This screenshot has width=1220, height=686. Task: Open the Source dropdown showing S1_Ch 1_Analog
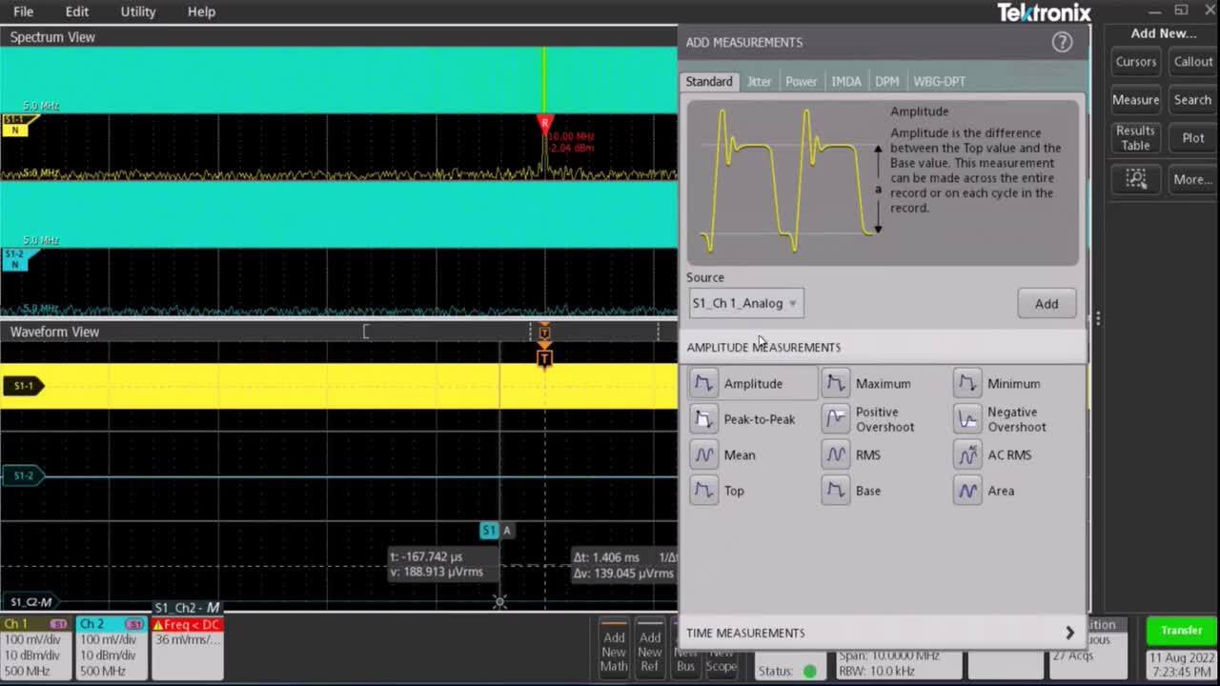pyautogui.click(x=745, y=303)
